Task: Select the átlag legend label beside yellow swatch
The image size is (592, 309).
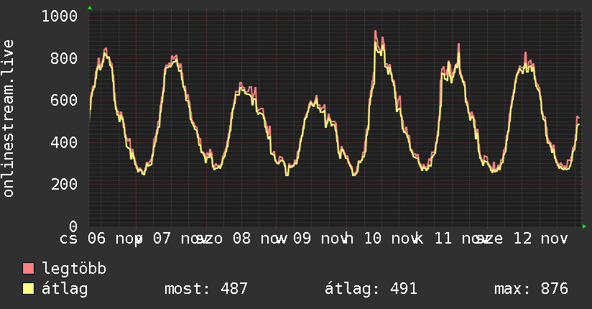Action: (x=65, y=289)
